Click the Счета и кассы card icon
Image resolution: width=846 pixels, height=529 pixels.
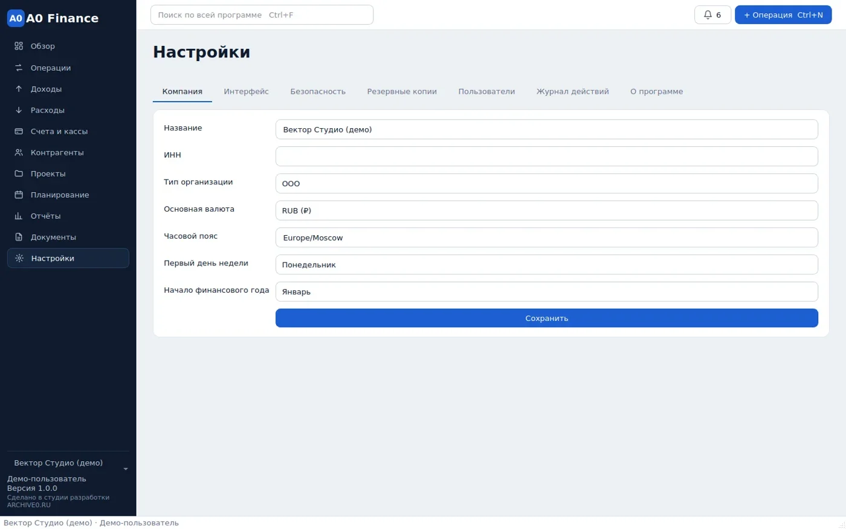(19, 131)
